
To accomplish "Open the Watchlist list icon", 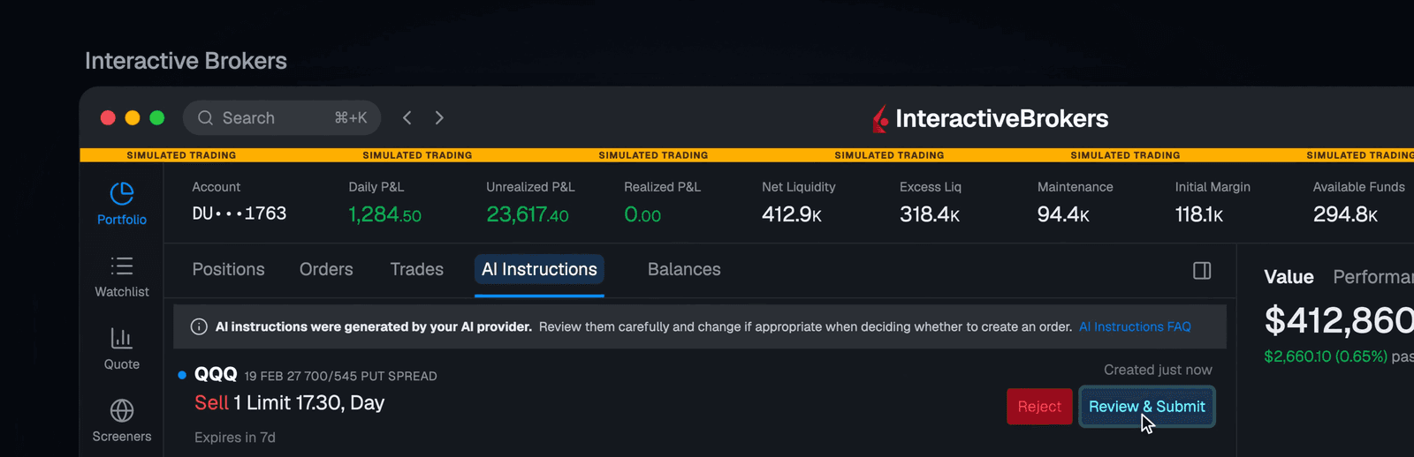I will (x=122, y=266).
